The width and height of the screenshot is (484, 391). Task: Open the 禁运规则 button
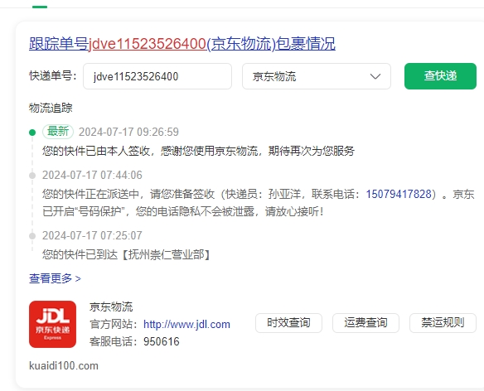point(443,323)
